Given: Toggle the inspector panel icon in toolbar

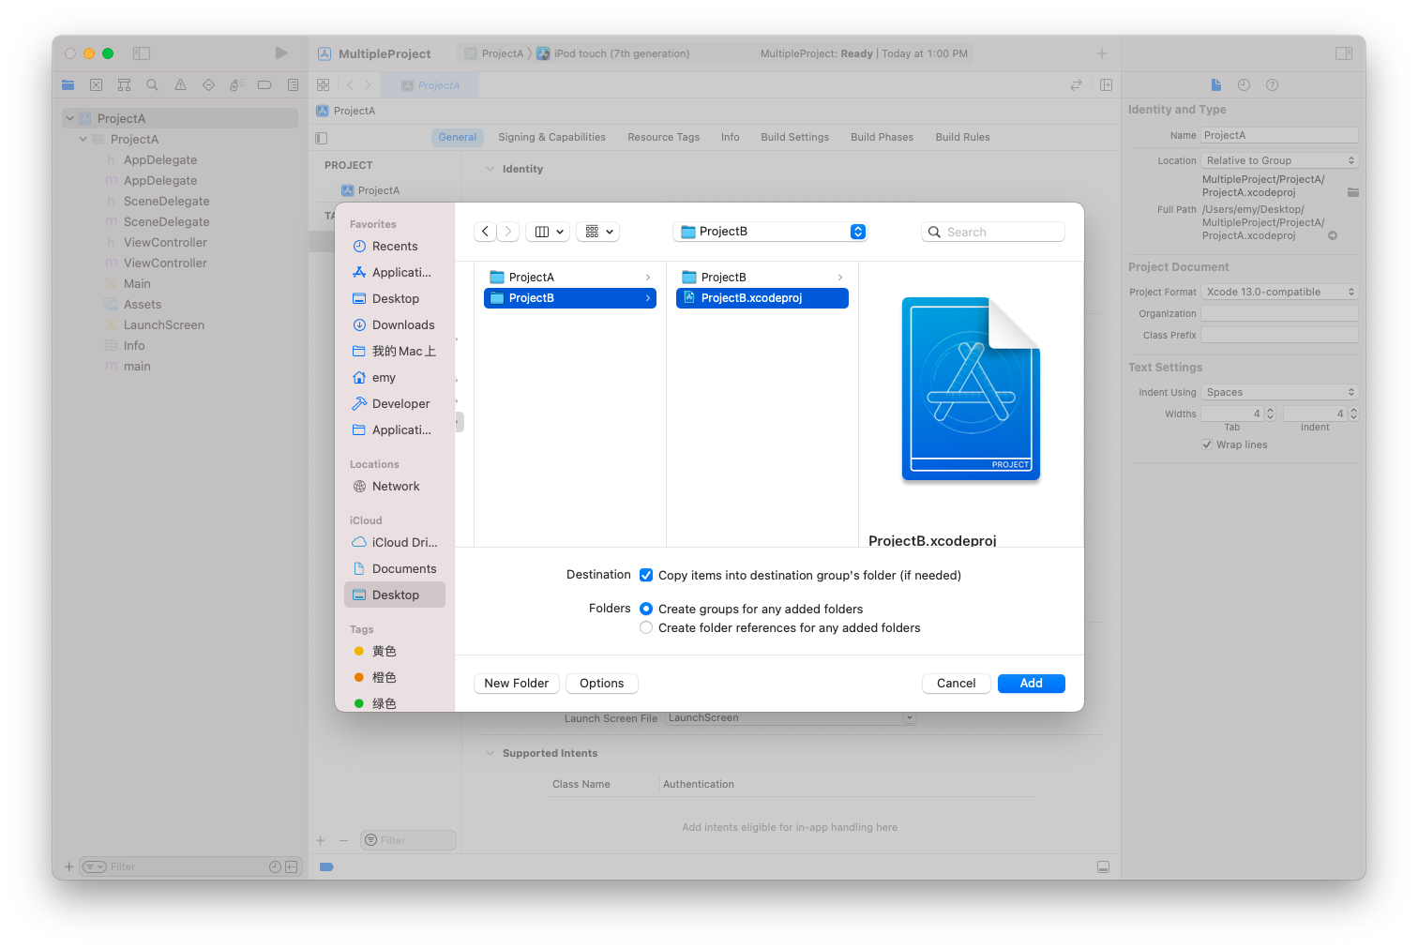Looking at the screenshot, I should click(1344, 53).
